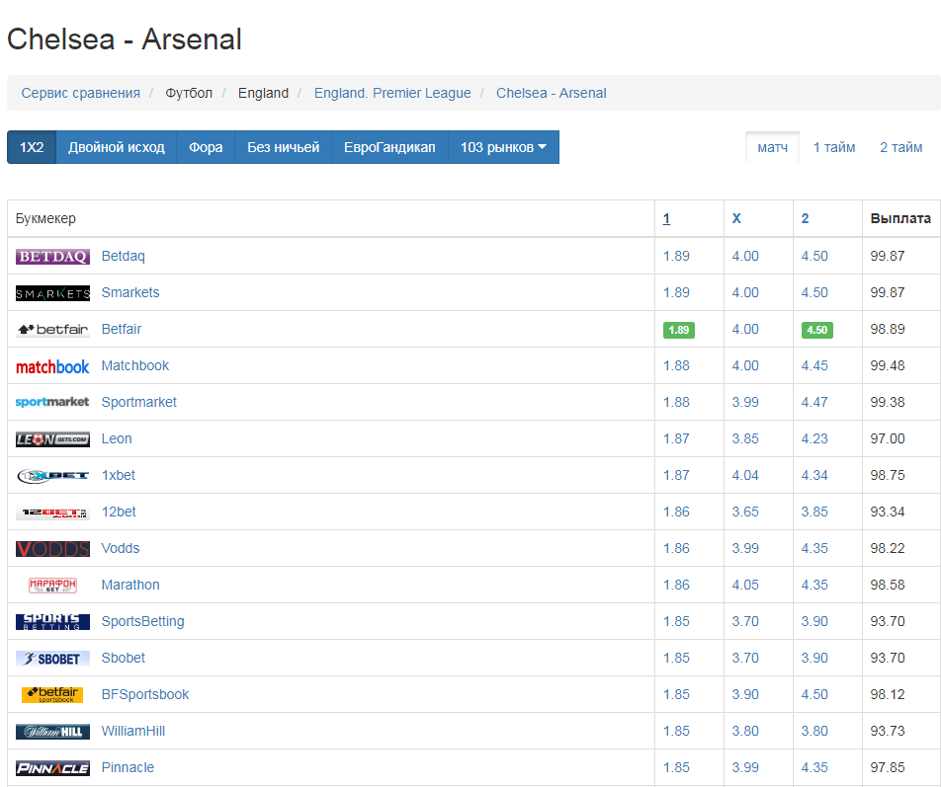Screen dimensions: 941x787
Task: Open the Matchbook logo
Action: pyautogui.click(x=52, y=366)
